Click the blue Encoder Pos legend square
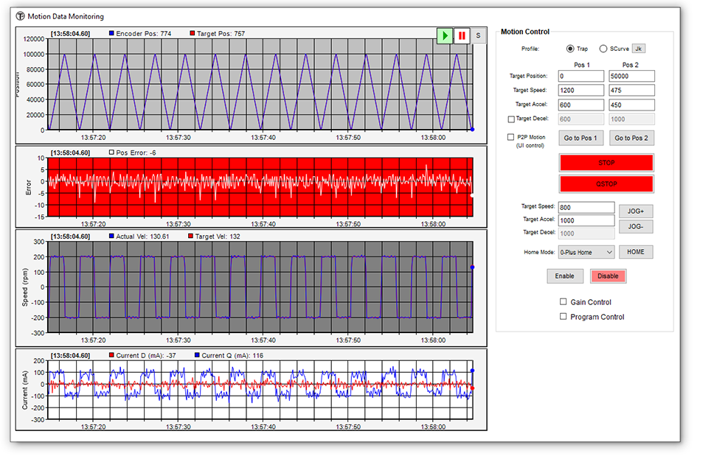714x476 pixels. [111, 34]
